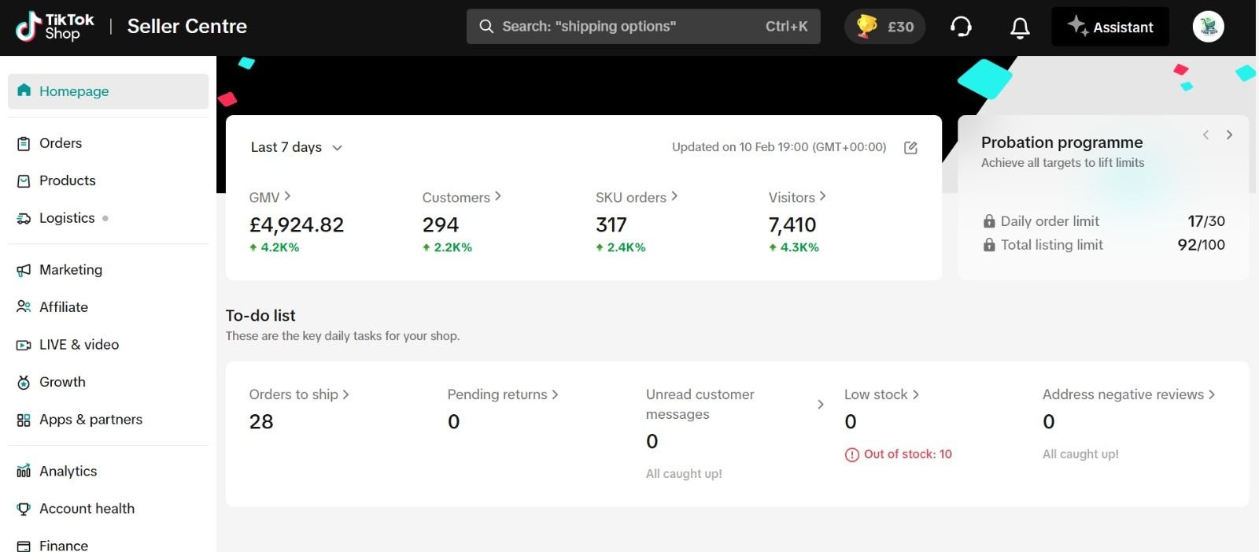Viewport: 1259px width, 552px height.
Task: Expand the Unread customer messages arrow
Action: [x=821, y=404]
